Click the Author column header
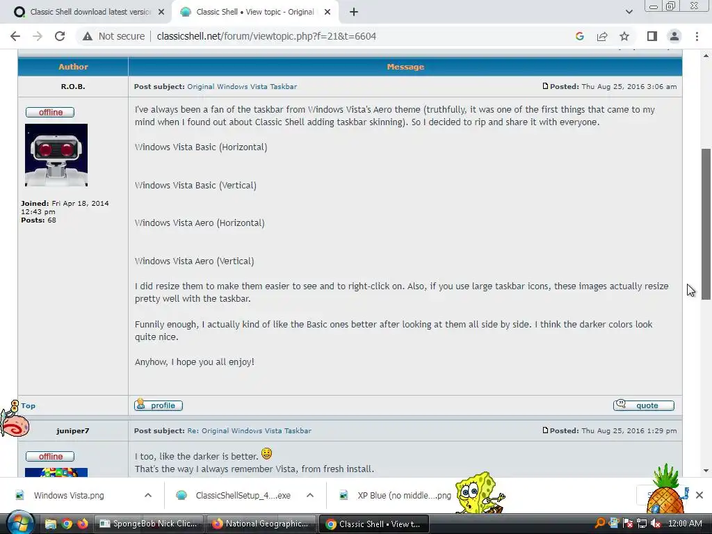Image resolution: width=712 pixels, height=534 pixels. click(73, 67)
